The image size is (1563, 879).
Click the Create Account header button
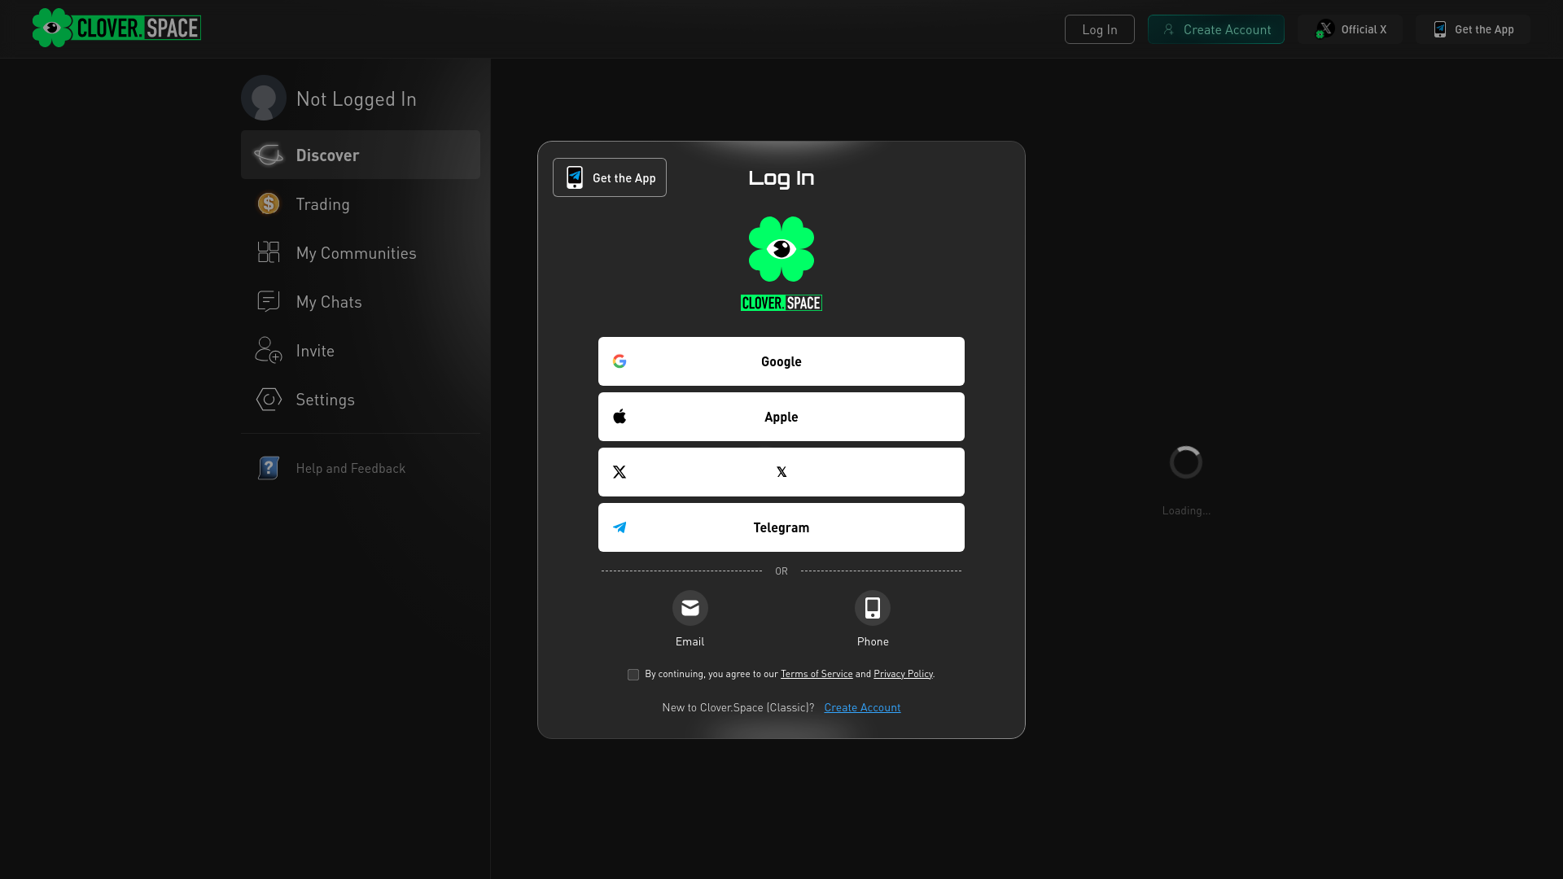point(1215,29)
